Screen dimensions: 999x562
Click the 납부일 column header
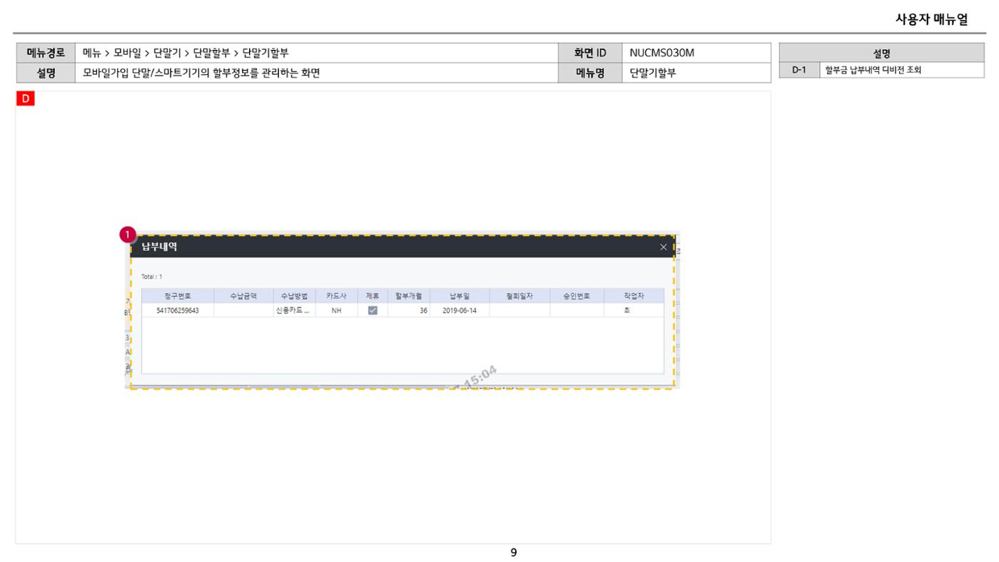(x=460, y=296)
